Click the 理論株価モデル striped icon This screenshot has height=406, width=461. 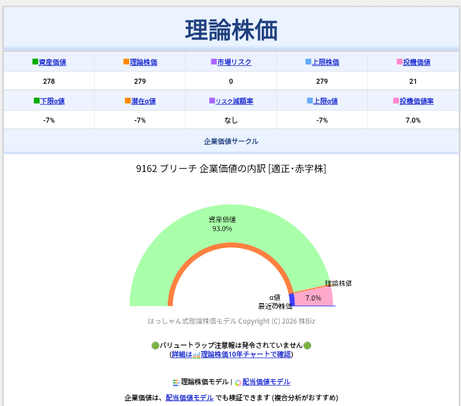[x=177, y=382]
